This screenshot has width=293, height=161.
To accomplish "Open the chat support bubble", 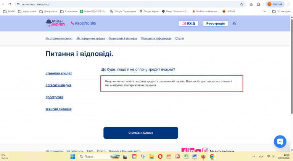I will click(x=280, y=142).
